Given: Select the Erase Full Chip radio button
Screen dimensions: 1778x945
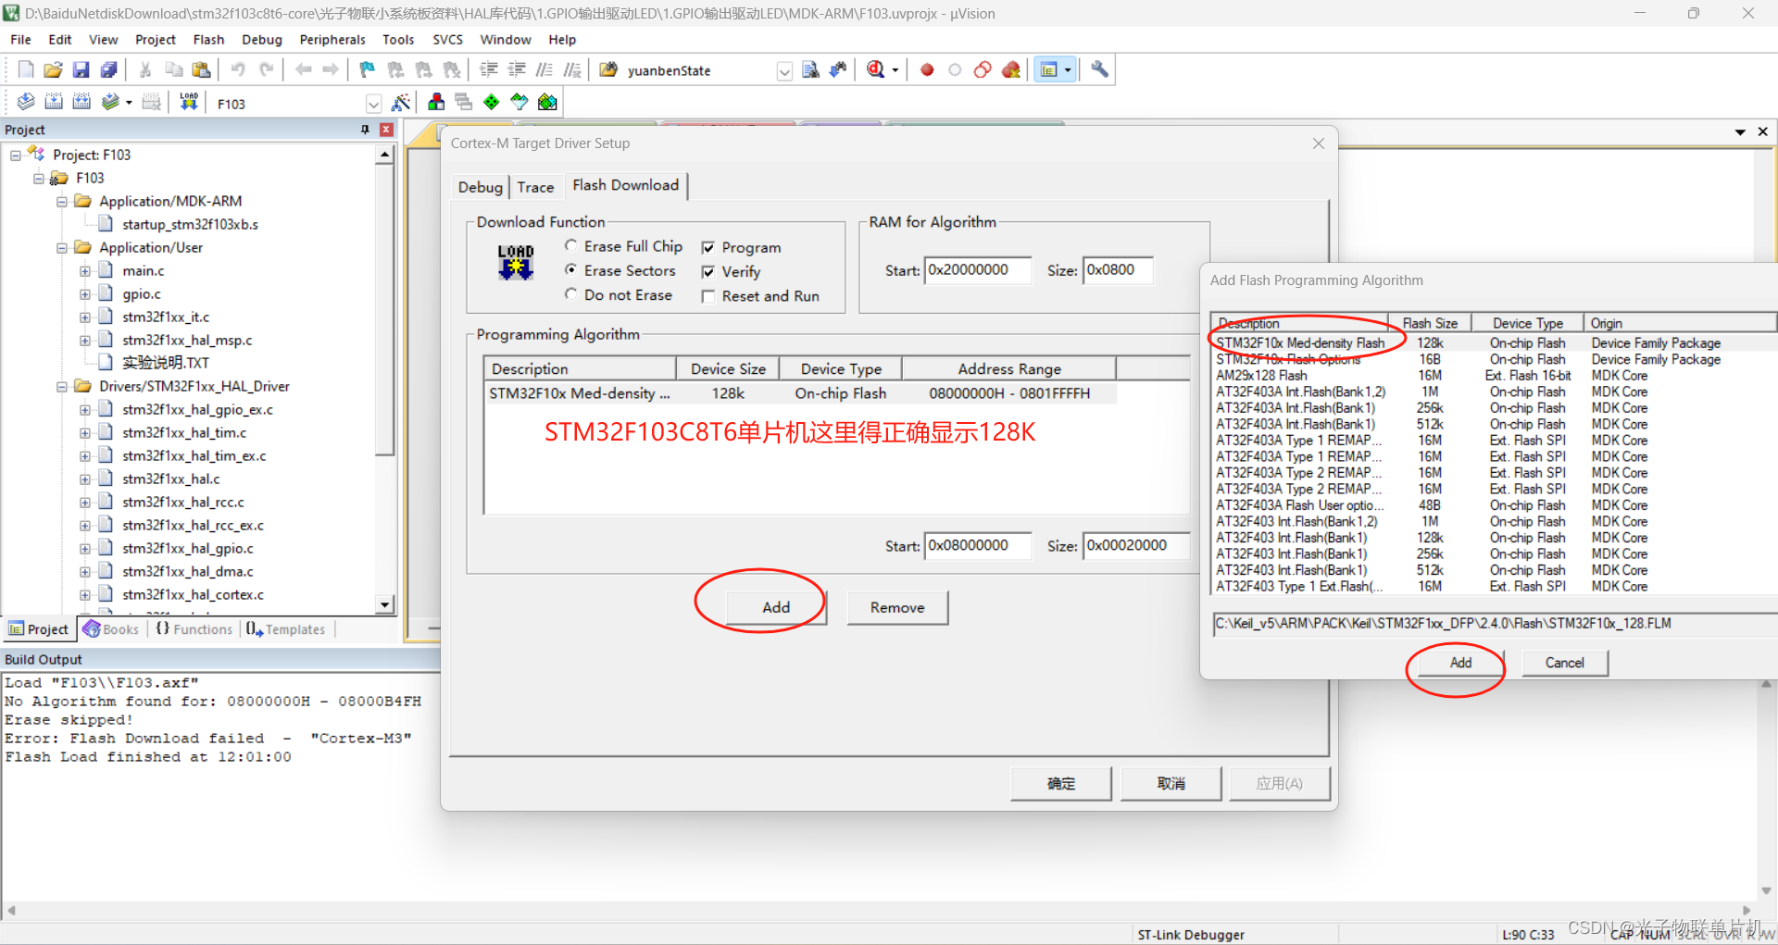Looking at the screenshot, I should pos(571,245).
